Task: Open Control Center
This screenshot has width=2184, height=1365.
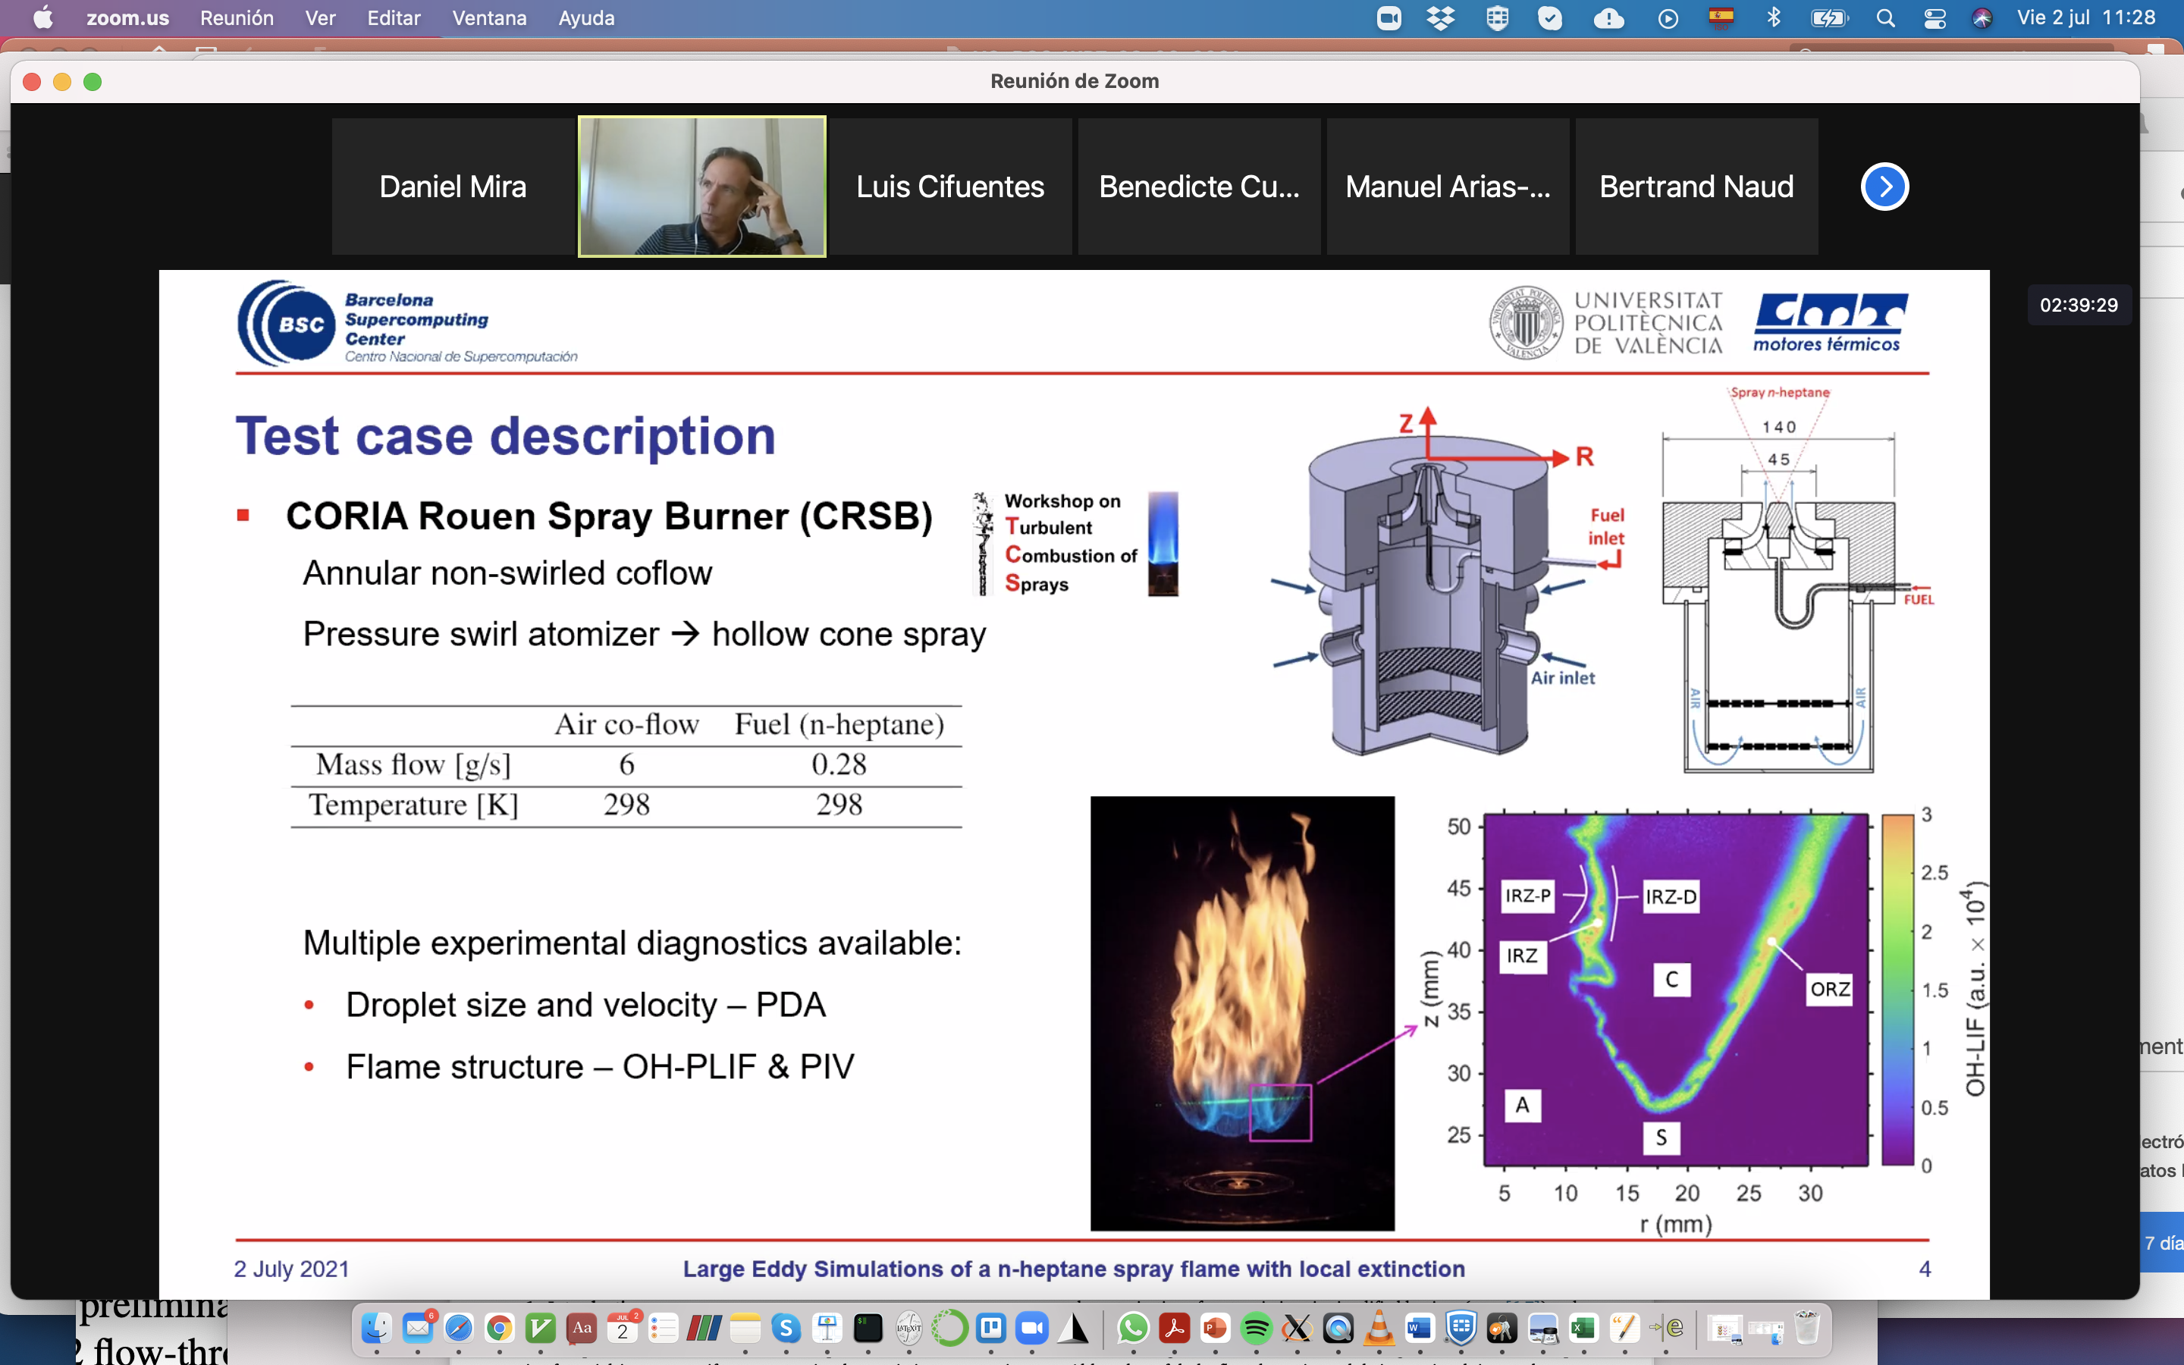Action: coord(1934,18)
